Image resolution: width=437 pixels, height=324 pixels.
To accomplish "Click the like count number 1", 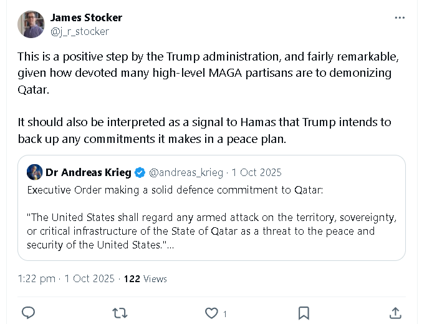I will click(x=225, y=314).
